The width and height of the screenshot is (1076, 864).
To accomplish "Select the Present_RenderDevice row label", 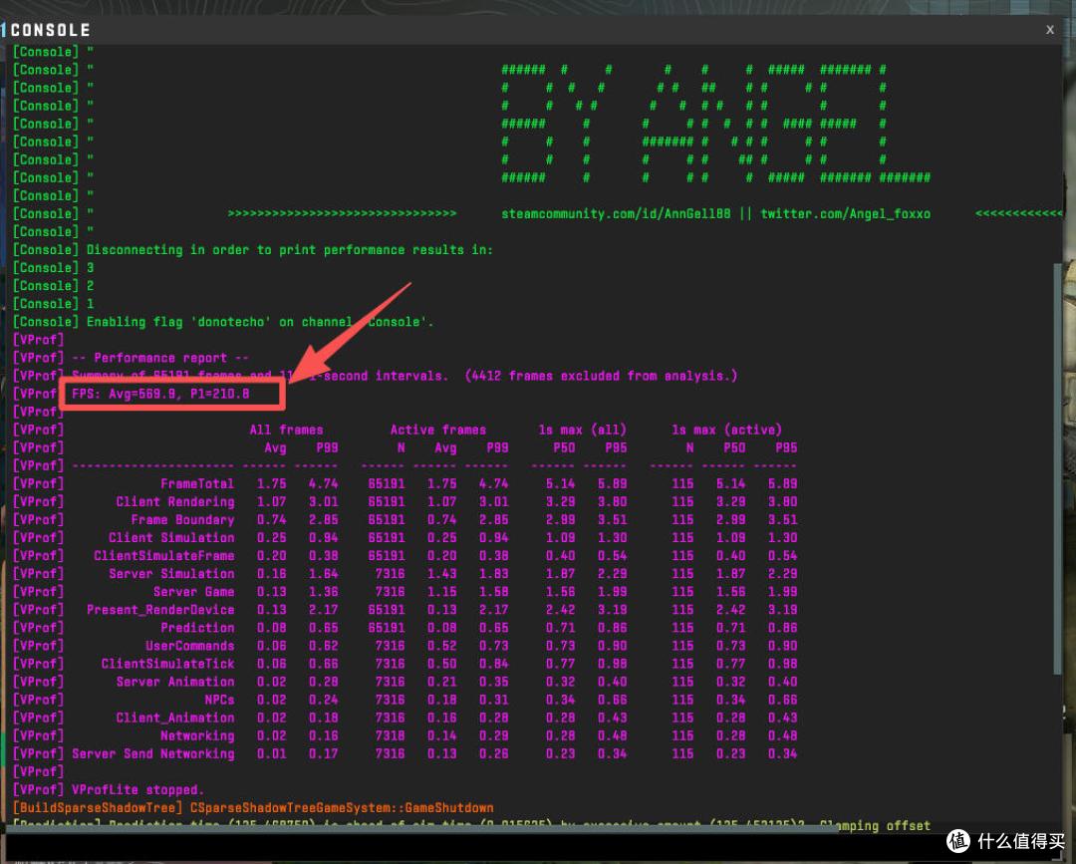I will click(159, 610).
